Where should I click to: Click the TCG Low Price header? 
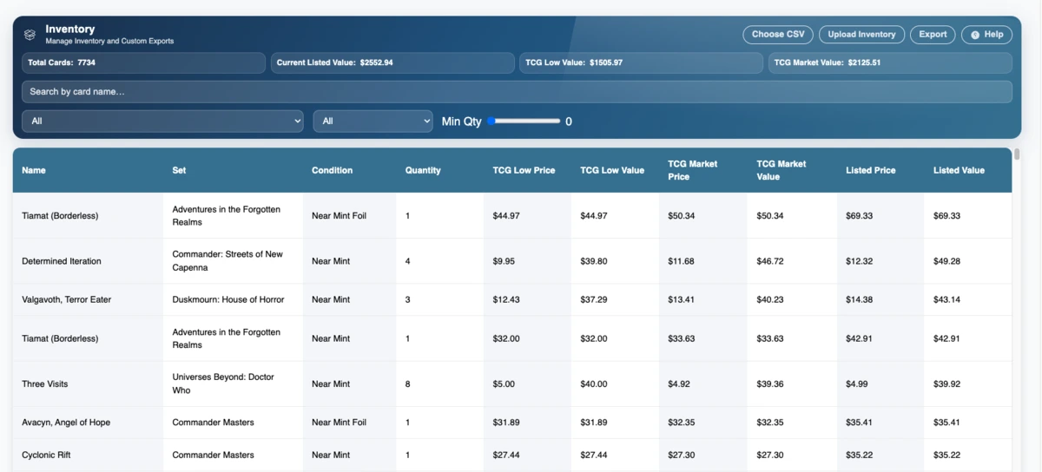524,170
